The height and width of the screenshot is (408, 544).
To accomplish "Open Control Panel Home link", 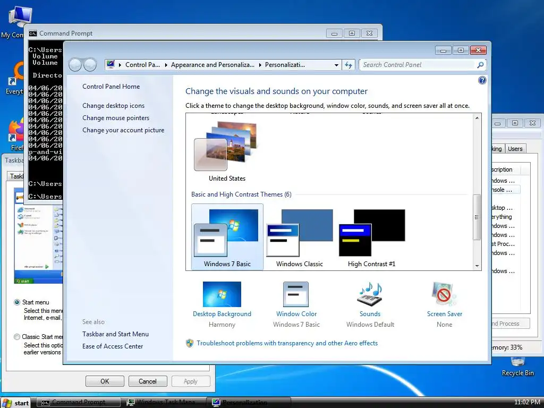I will (111, 87).
